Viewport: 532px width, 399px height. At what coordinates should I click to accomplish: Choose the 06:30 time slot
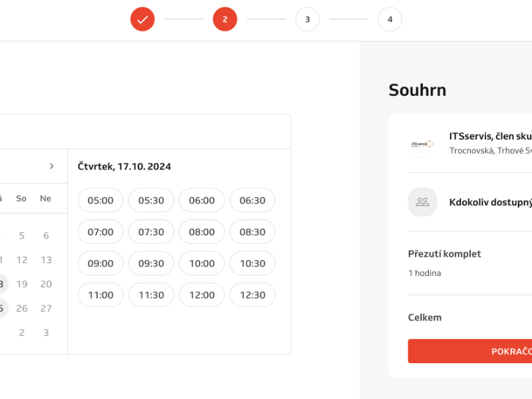252,200
